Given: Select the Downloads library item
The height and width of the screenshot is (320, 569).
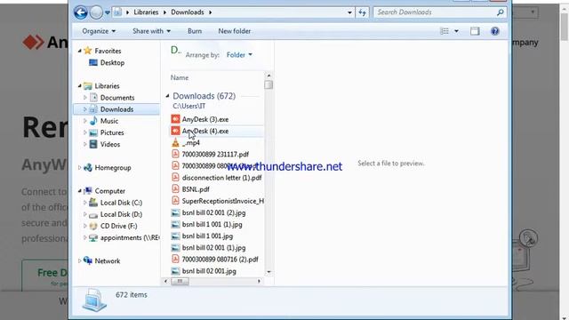Looking at the screenshot, I should coord(116,109).
